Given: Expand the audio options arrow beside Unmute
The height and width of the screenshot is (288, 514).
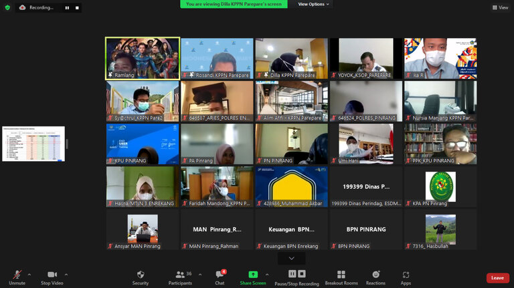Looking at the screenshot, I should (29, 274).
